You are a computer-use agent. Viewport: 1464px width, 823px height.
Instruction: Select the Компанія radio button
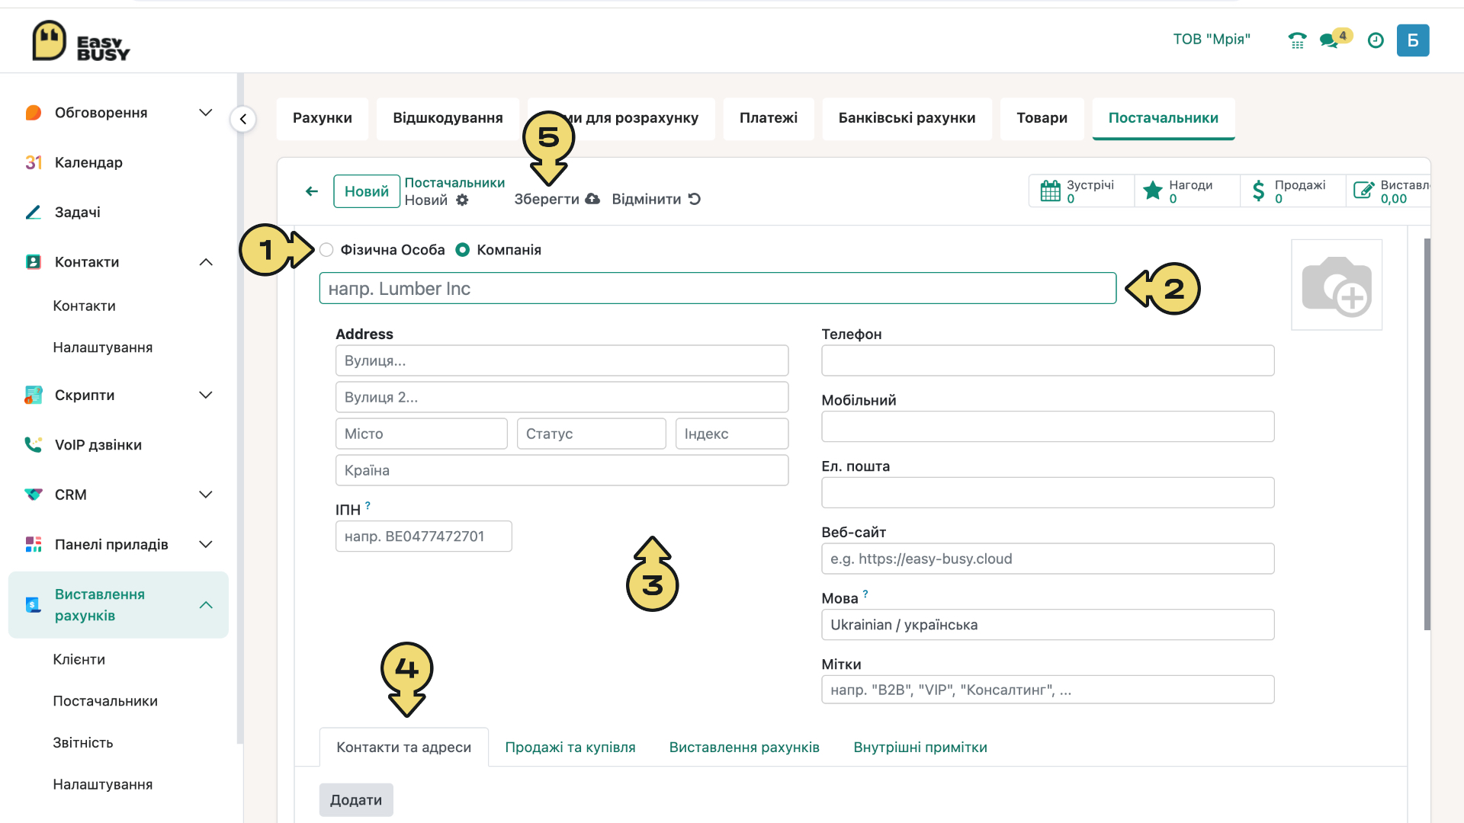coord(462,250)
